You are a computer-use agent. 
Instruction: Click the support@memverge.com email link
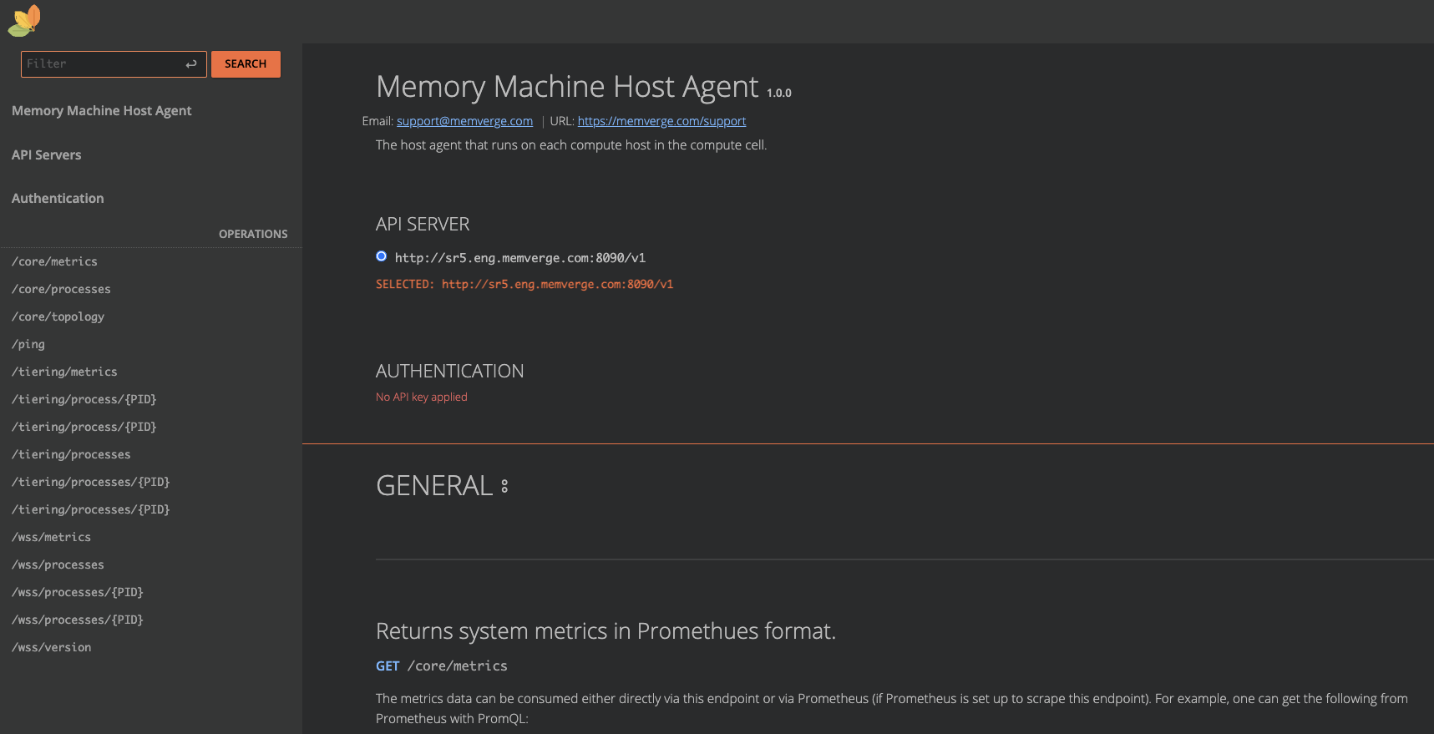464,121
